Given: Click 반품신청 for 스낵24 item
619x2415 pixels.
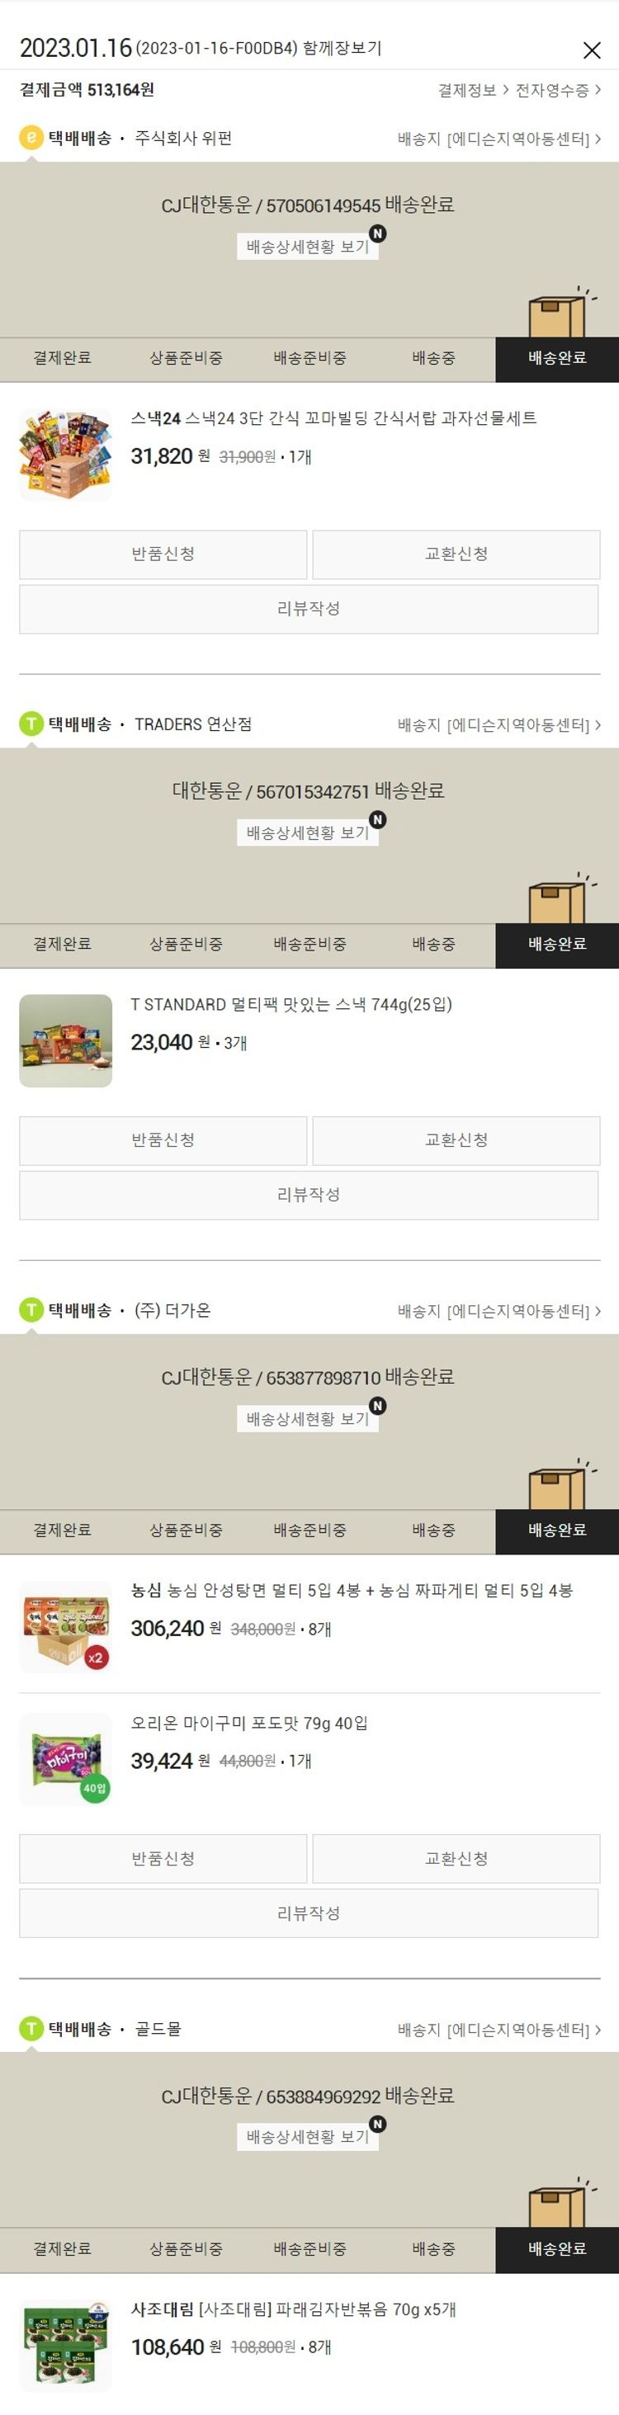Looking at the screenshot, I should click(163, 554).
